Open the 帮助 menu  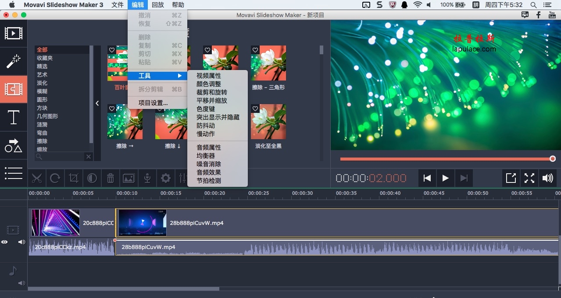point(178,5)
